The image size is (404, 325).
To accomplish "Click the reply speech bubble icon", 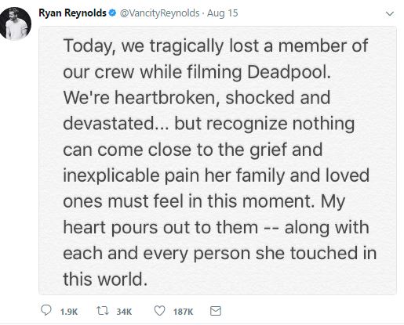I will 46,311.
